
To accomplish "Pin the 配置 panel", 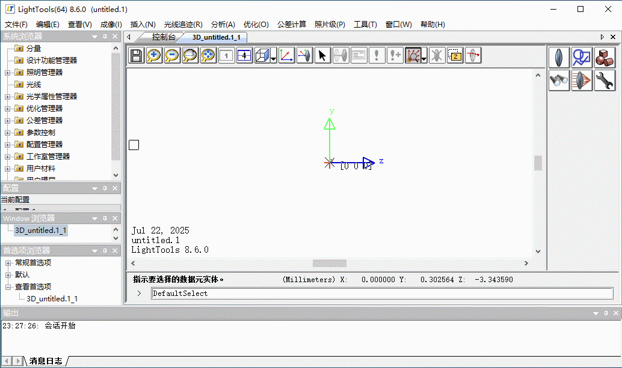I will [x=105, y=189].
